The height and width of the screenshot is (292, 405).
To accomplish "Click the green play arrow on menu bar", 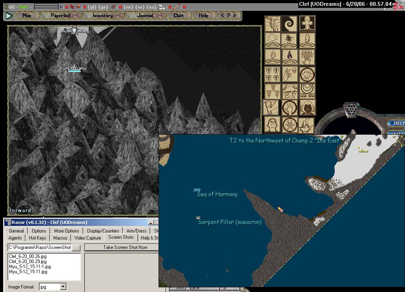I will point(9,16).
